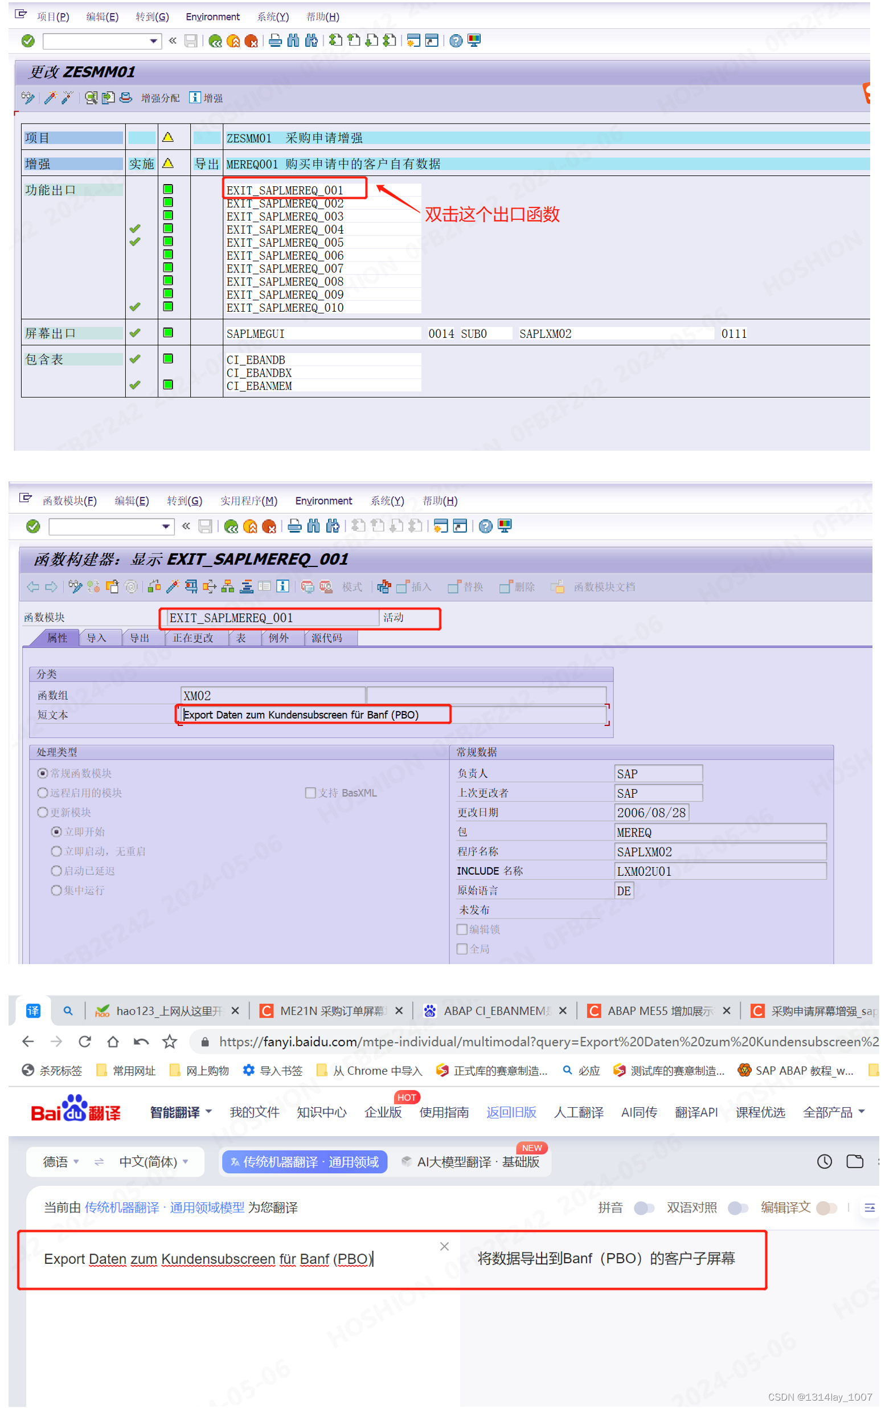Click 传统机器翻译·通用领域 button
Image resolution: width=881 pixels, height=1408 pixels.
(x=305, y=1162)
